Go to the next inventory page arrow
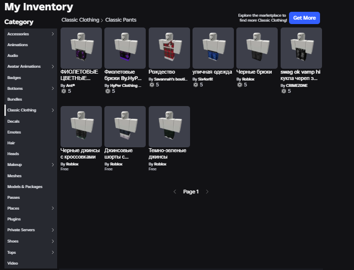Image resolution: width=354 pixels, height=270 pixels. coord(207,191)
